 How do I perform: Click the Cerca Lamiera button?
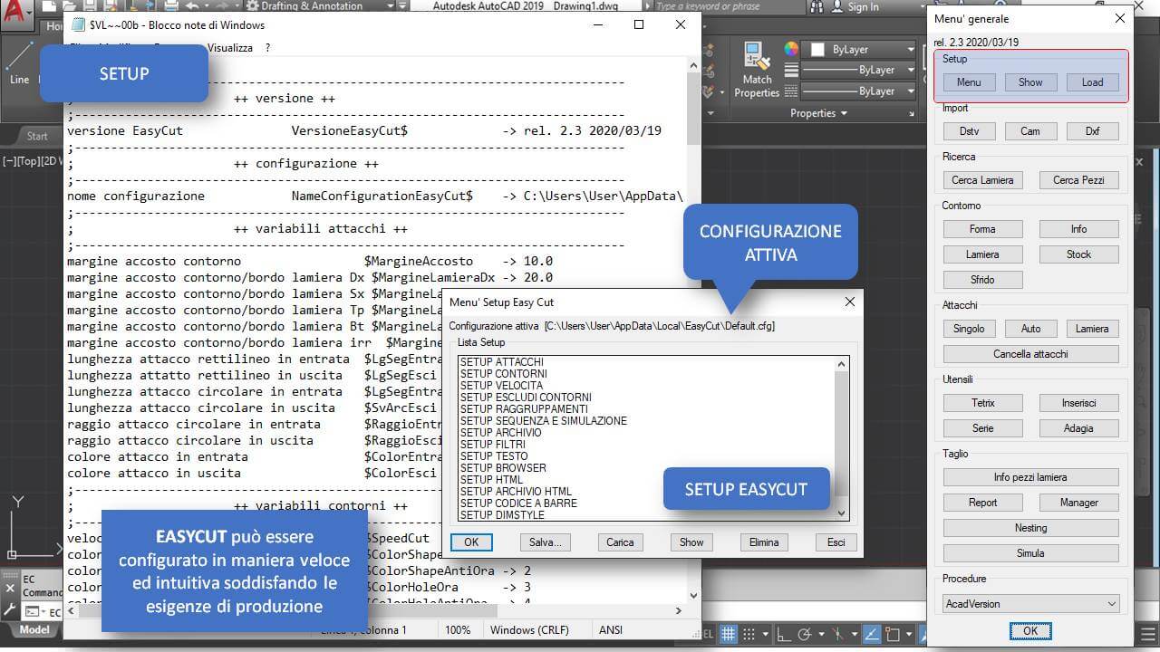(x=982, y=180)
